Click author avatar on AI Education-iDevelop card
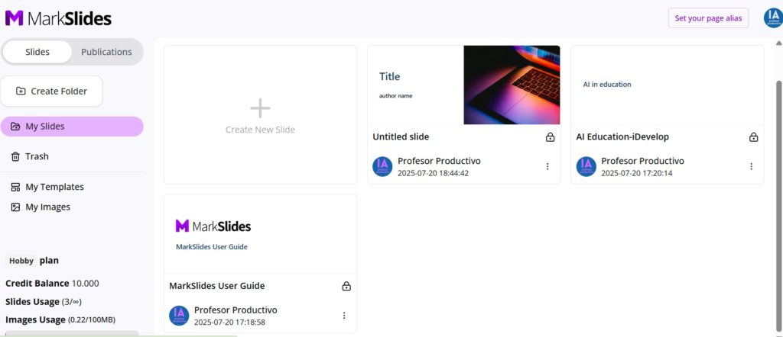 tap(586, 167)
